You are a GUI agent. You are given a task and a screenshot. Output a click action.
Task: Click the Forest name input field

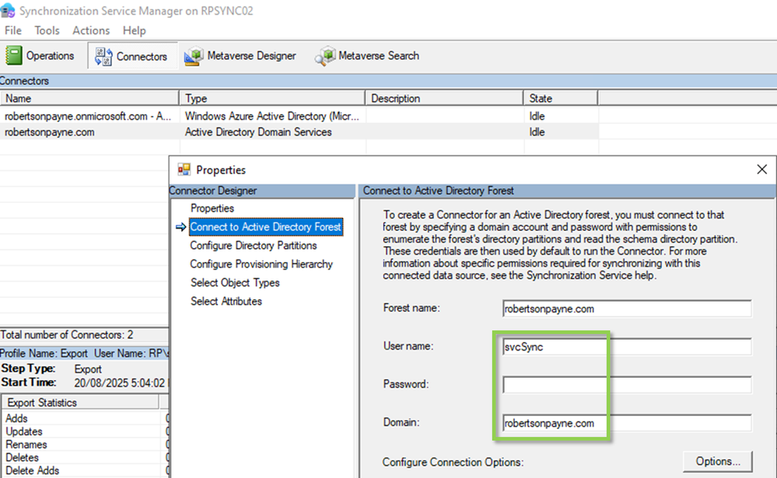pos(627,309)
